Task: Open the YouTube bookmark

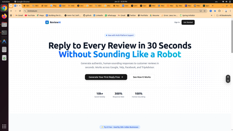Action: coord(30,15)
